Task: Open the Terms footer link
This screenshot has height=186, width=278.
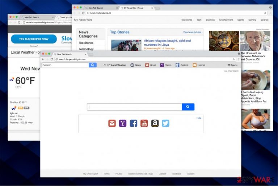Action: 106,174
